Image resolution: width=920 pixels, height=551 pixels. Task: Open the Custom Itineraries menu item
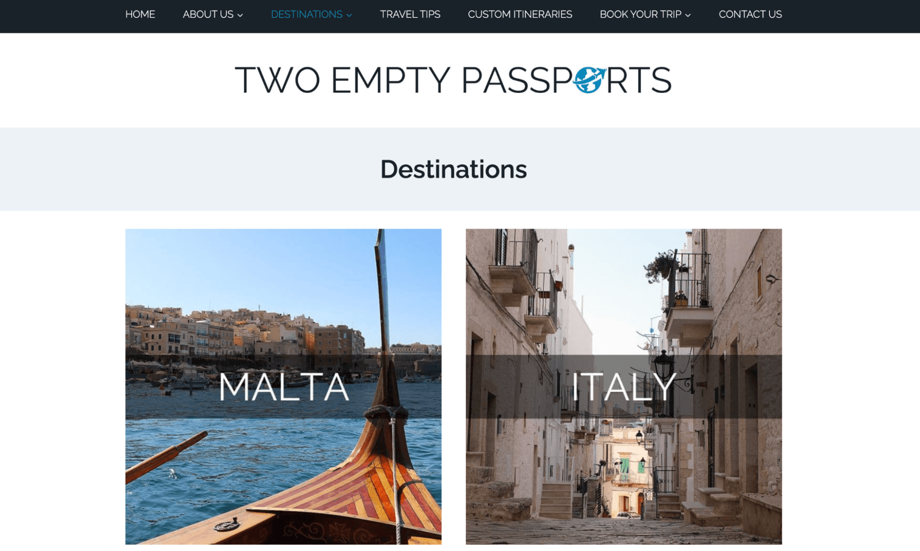tap(520, 14)
